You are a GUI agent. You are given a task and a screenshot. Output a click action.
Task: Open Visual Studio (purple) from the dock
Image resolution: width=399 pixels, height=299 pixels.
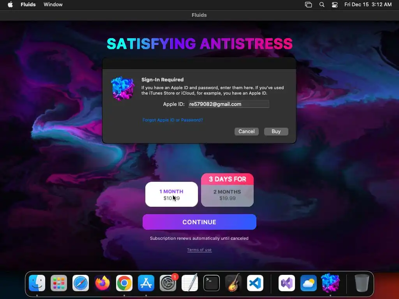[287, 283]
